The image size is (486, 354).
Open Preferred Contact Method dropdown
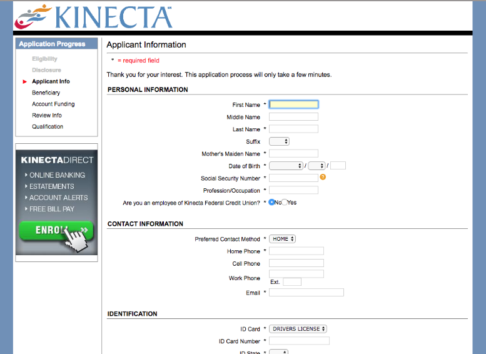(282, 239)
